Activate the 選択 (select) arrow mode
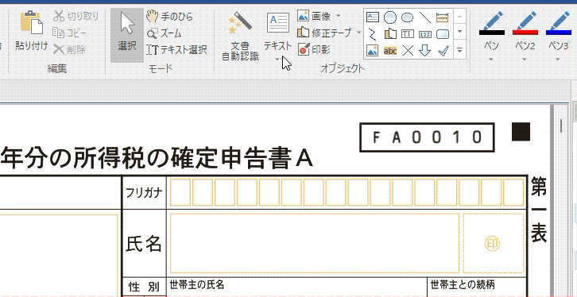This screenshot has width=577, height=297. (x=127, y=35)
